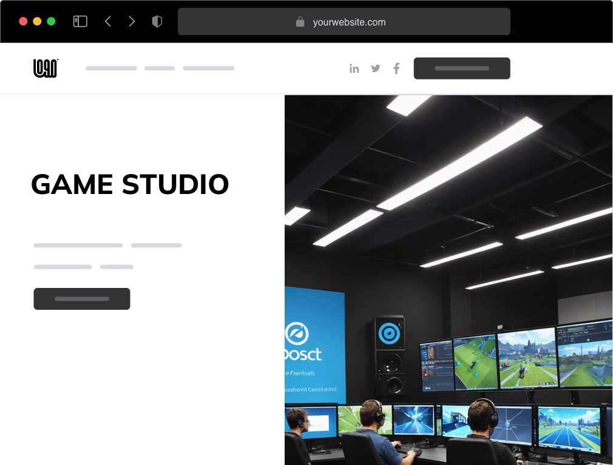The width and height of the screenshot is (613, 465).
Task: Click the back navigation arrow
Action: click(x=107, y=21)
